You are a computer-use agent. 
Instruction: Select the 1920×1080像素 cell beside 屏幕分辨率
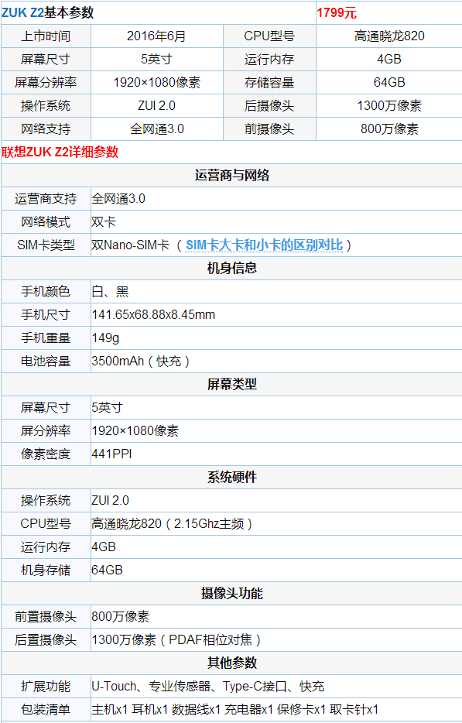[157, 83]
